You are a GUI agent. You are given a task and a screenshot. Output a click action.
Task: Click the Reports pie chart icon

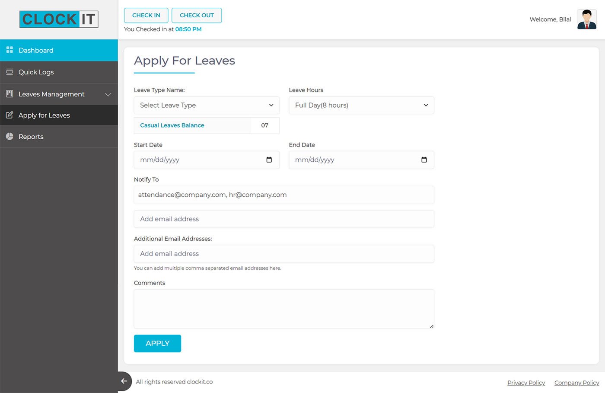(x=10, y=136)
